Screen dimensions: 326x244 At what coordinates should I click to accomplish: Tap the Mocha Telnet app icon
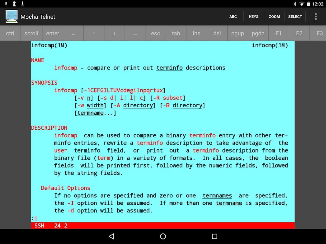(11, 16)
